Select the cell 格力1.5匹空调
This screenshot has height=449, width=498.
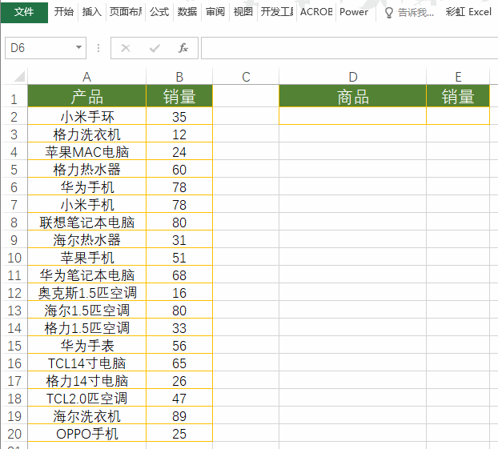coord(86,328)
